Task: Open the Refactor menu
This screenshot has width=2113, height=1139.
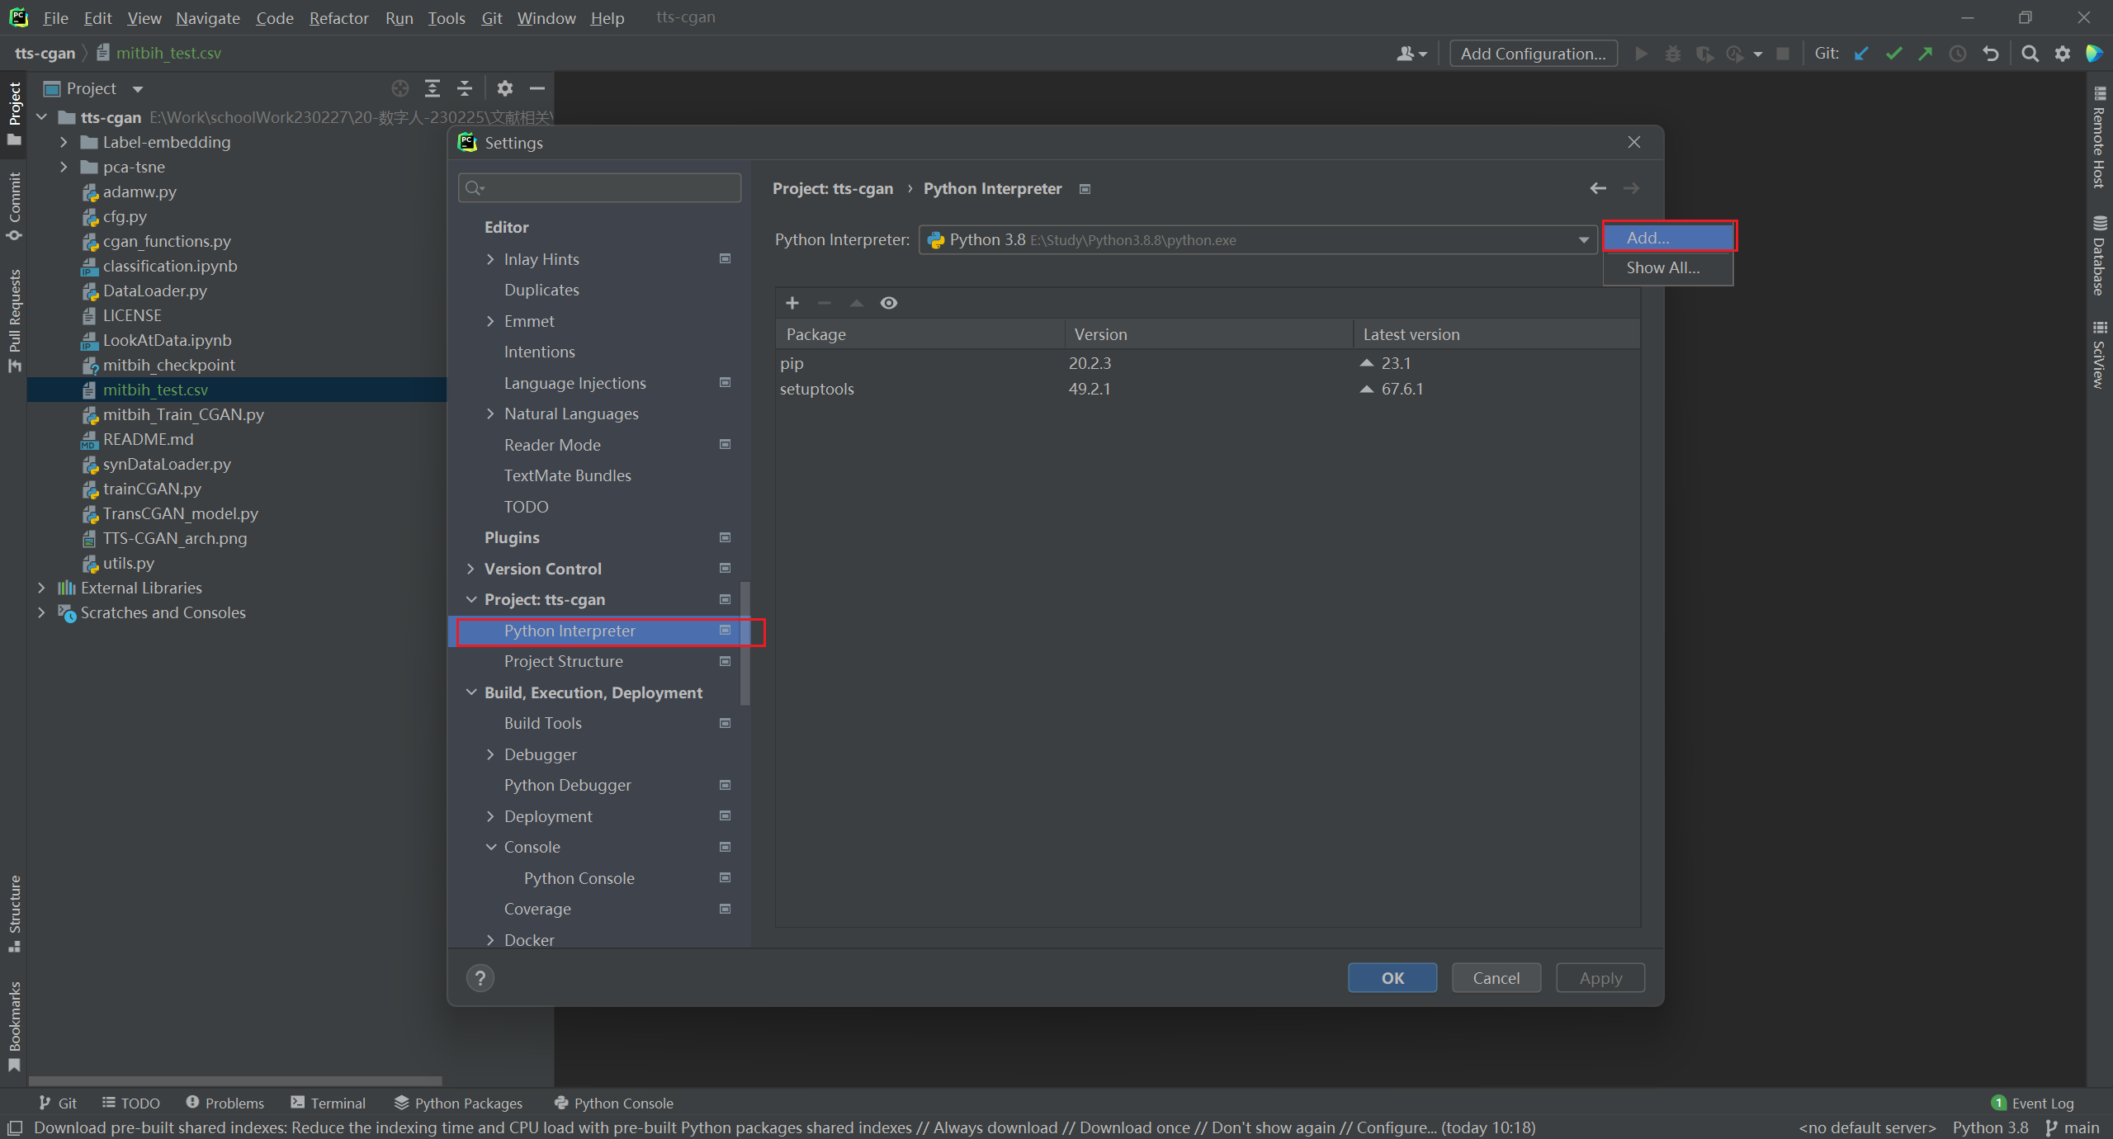Action: tap(338, 17)
